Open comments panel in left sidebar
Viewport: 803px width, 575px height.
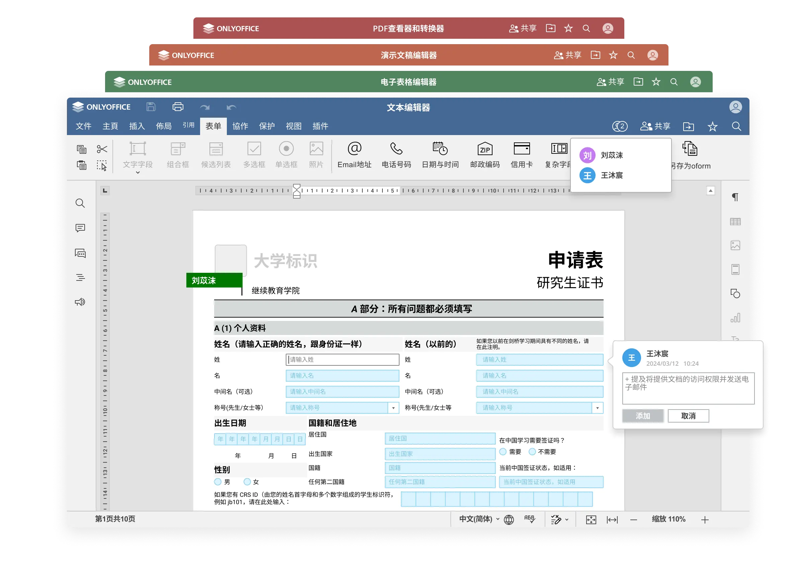pos(80,228)
